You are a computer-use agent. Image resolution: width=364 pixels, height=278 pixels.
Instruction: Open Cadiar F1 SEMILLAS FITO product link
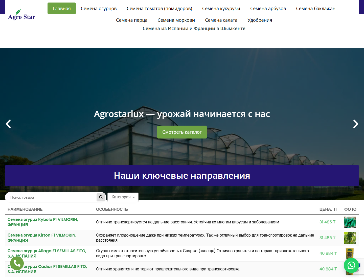47,269
